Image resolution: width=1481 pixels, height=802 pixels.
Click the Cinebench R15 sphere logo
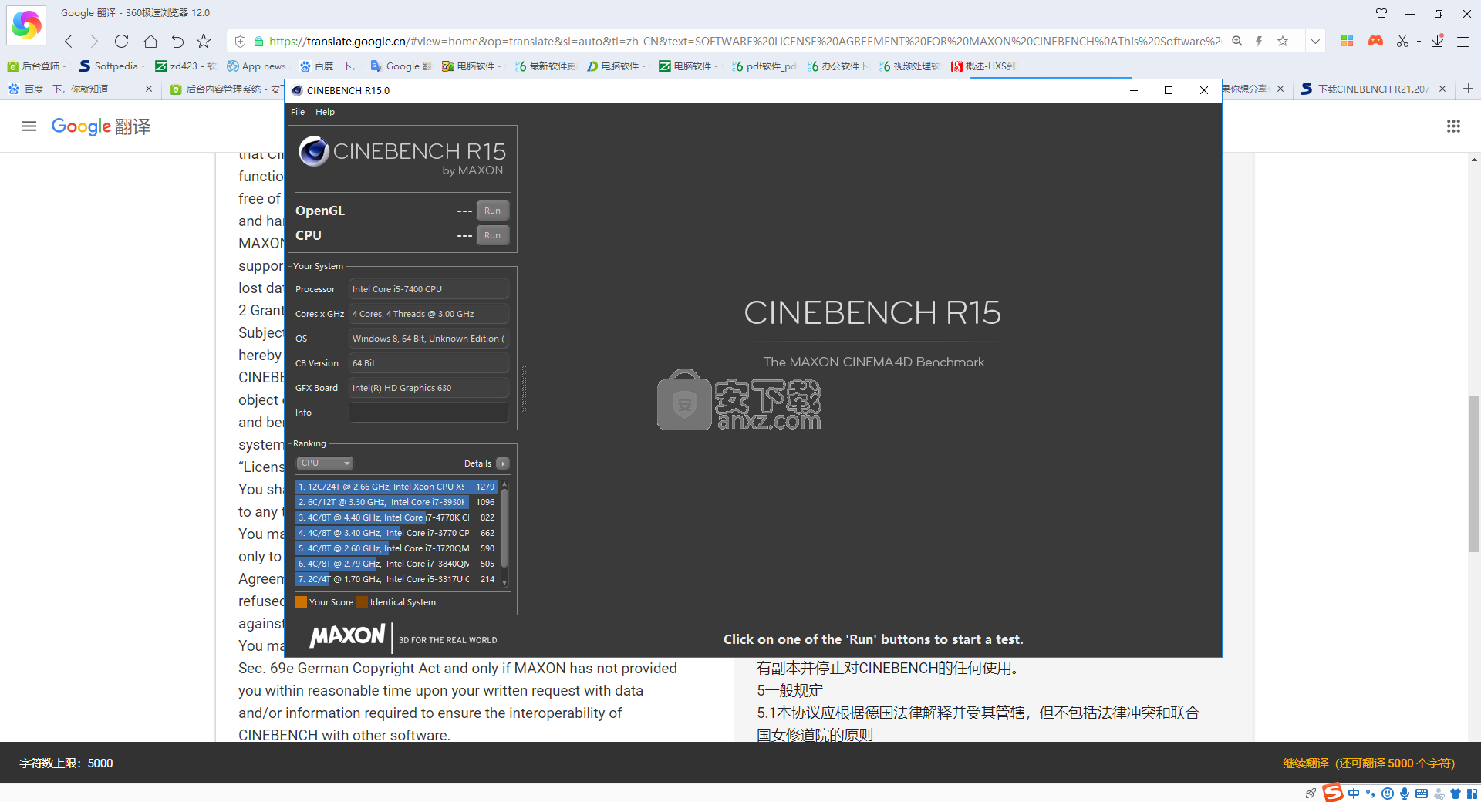(314, 151)
